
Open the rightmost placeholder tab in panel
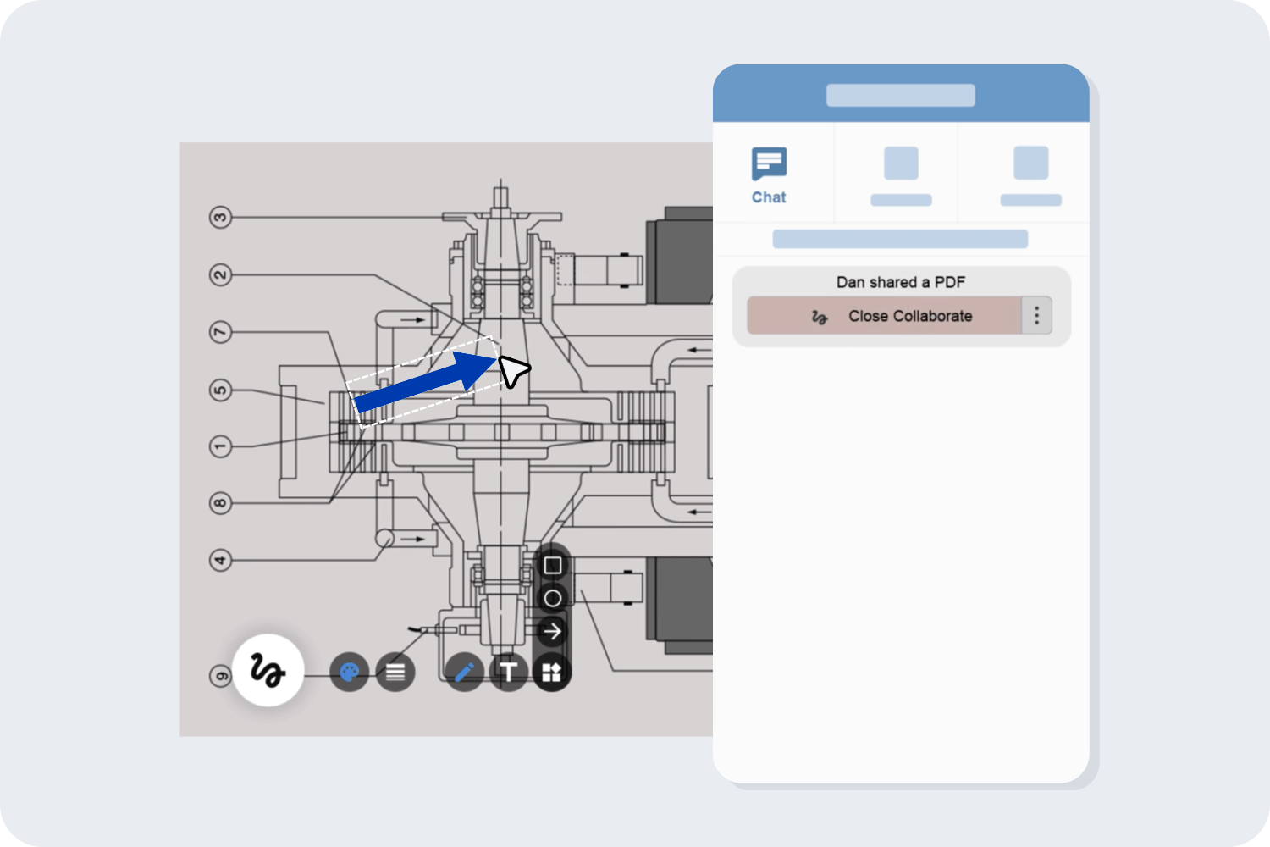pyautogui.click(x=1030, y=175)
